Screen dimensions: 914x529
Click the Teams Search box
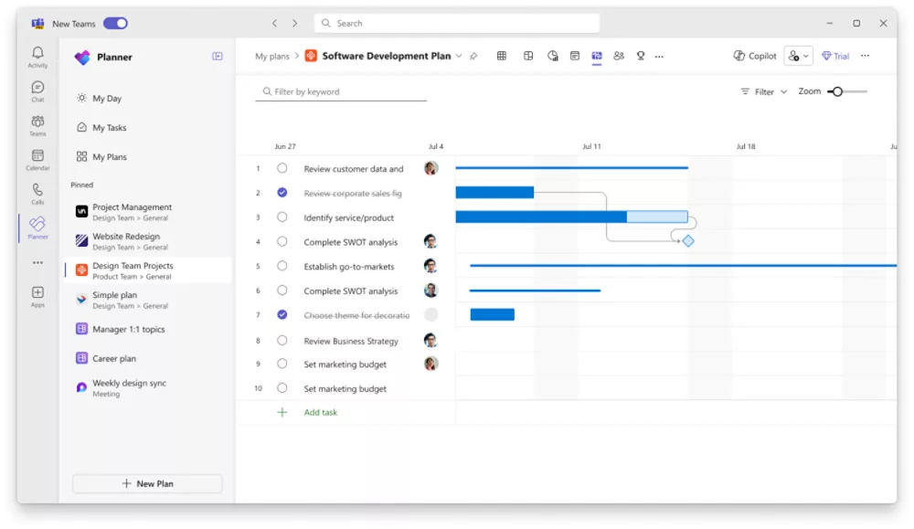[457, 24]
